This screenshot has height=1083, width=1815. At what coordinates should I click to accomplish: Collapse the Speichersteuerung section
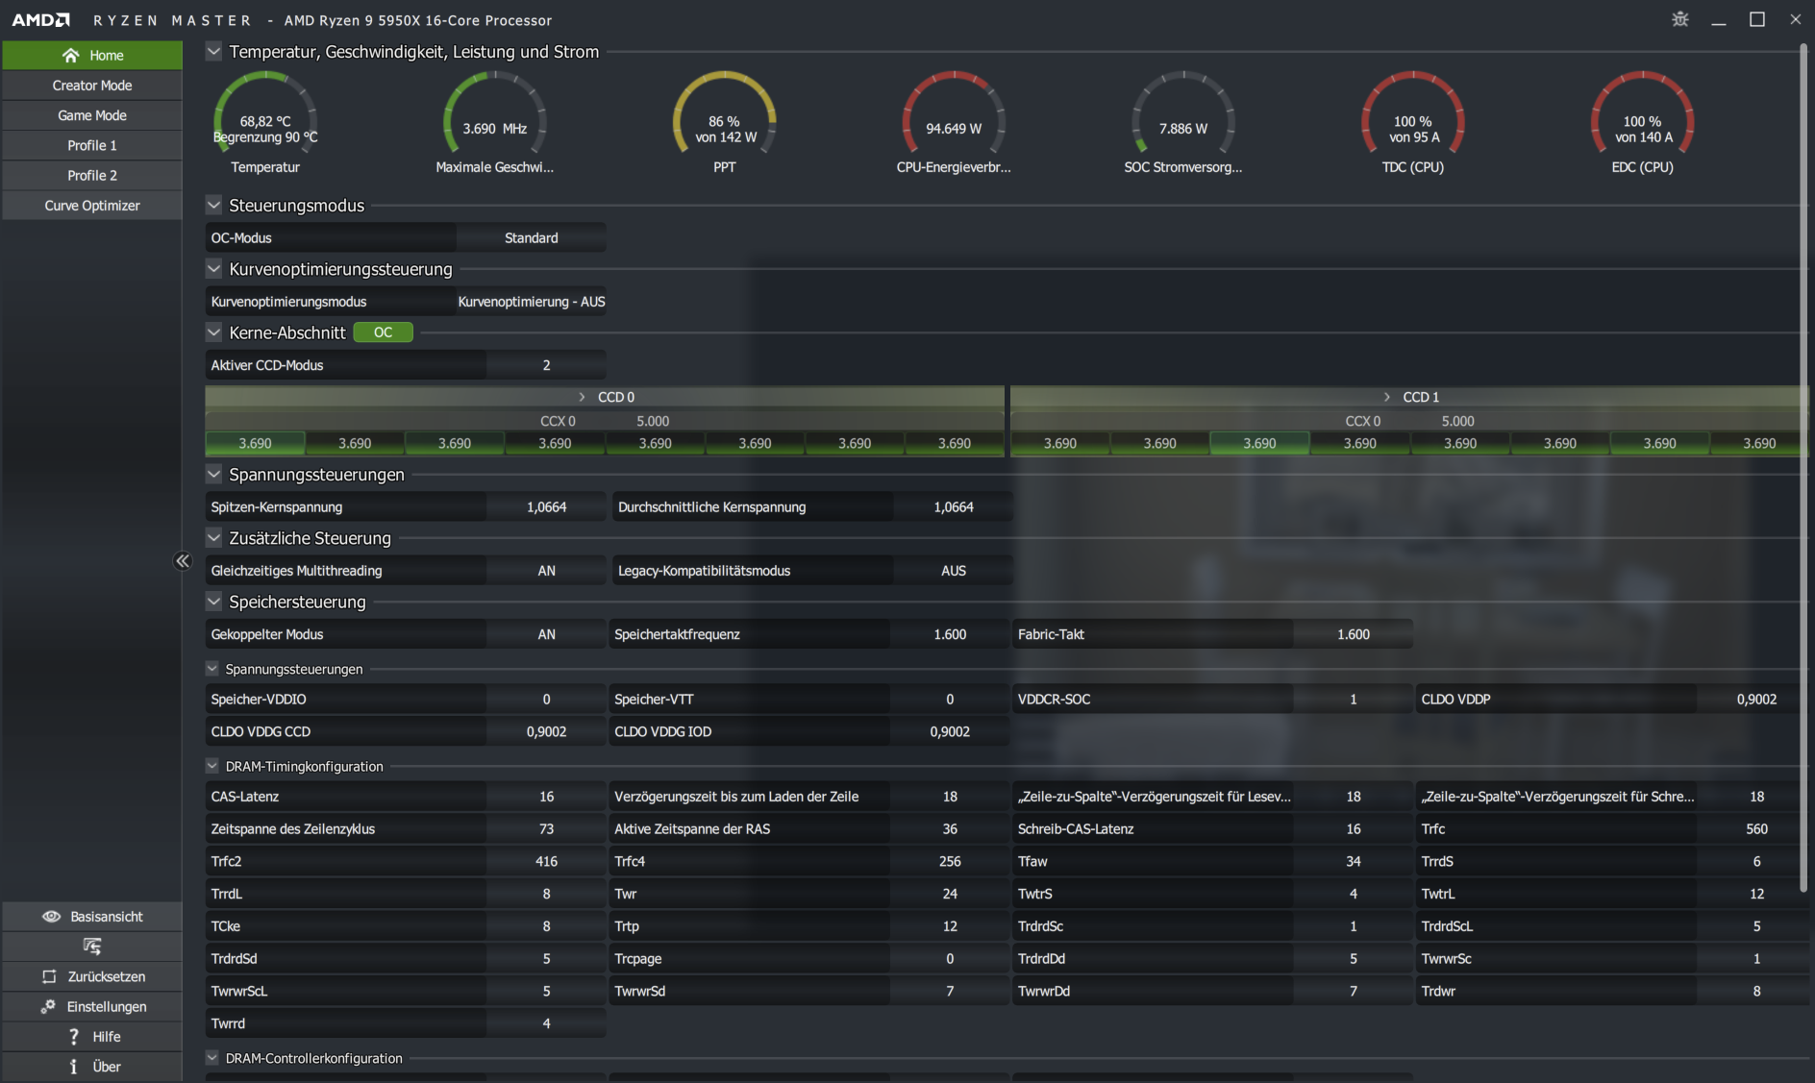(214, 602)
